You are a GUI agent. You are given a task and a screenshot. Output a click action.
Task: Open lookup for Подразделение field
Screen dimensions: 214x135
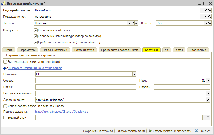(x=209, y=17)
